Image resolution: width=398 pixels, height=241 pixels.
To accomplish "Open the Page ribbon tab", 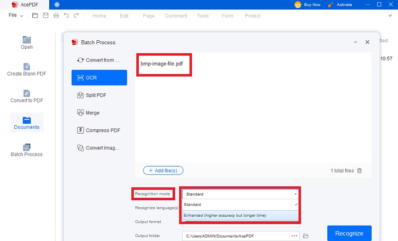I will (148, 16).
